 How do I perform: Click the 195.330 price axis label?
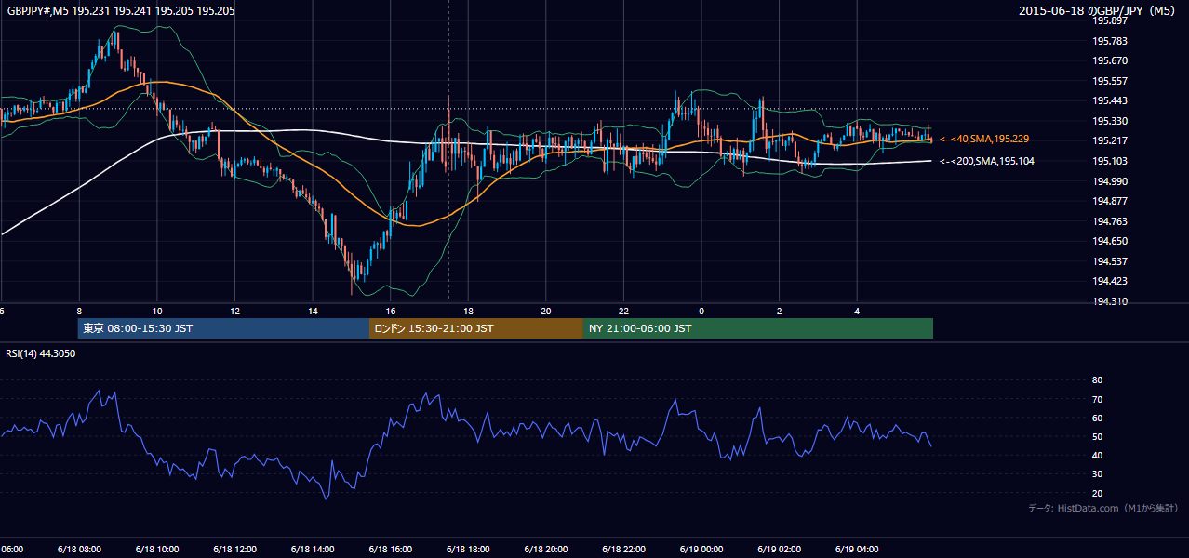pyautogui.click(x=1108, y=121)
